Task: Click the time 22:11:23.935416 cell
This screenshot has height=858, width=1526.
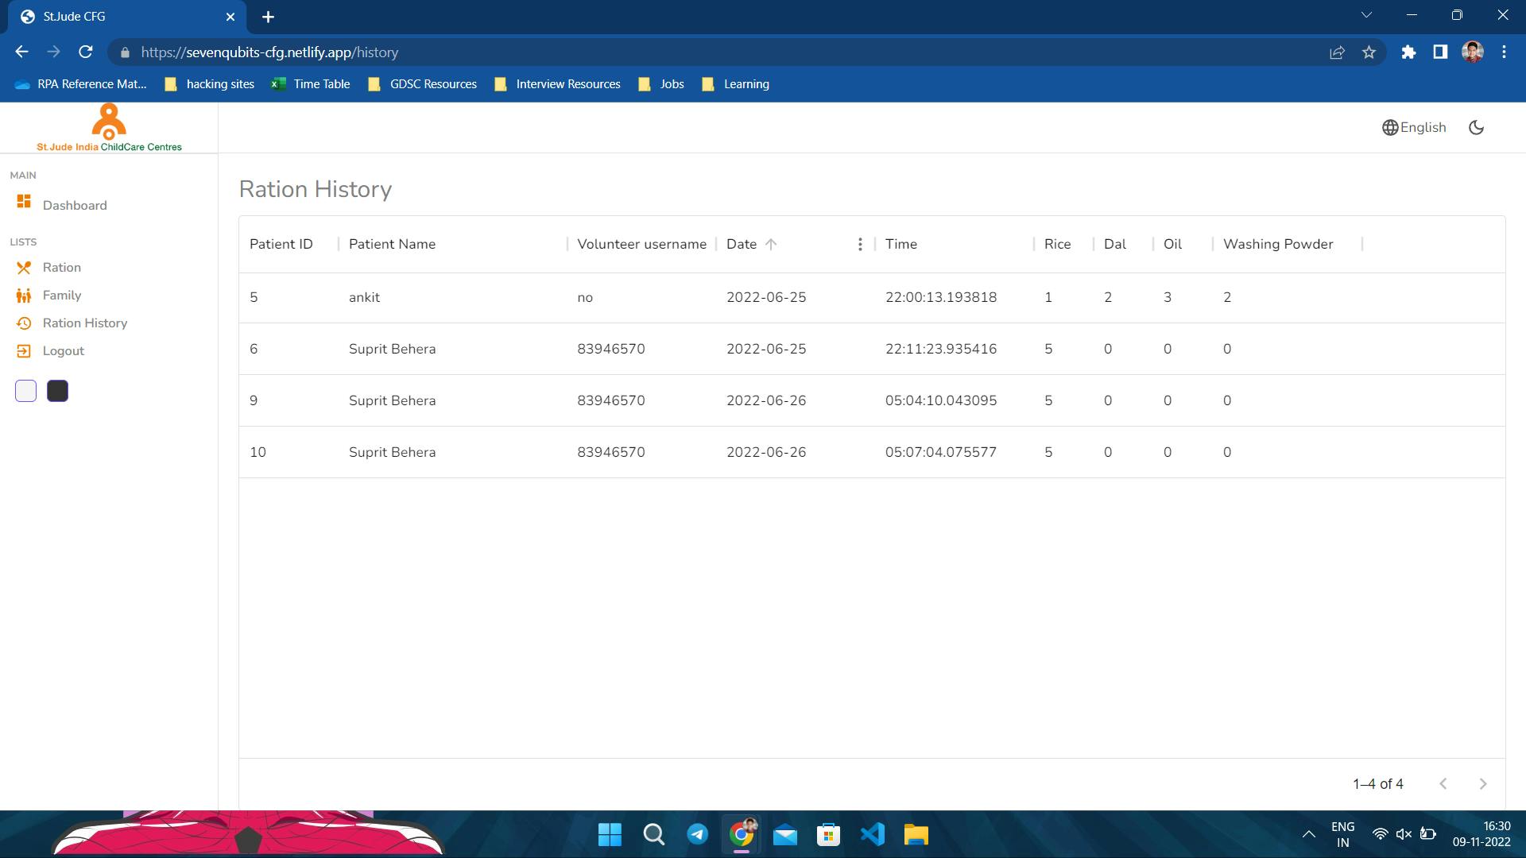Action: [941, 350]
